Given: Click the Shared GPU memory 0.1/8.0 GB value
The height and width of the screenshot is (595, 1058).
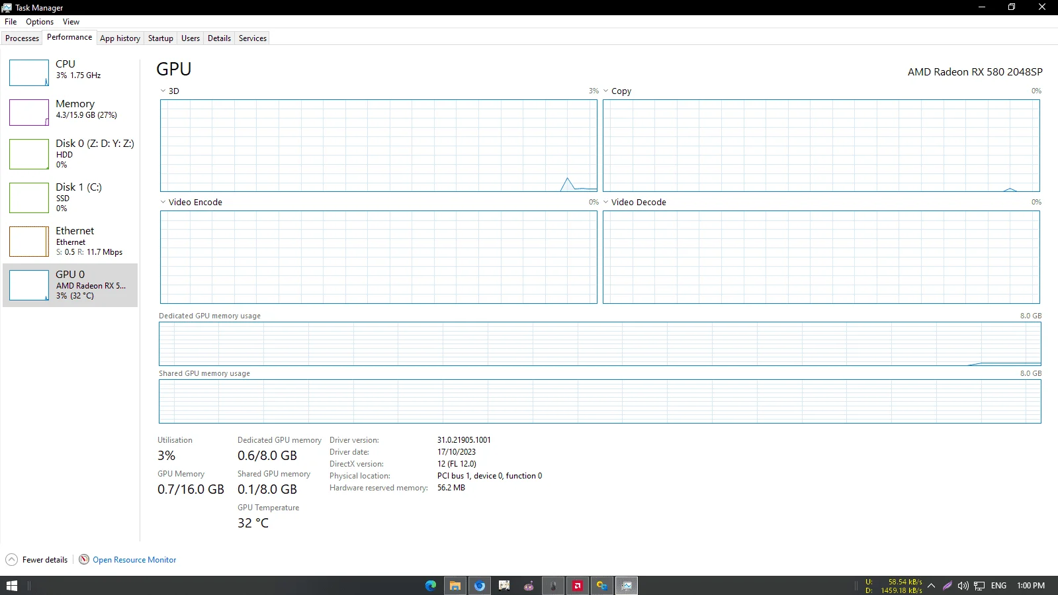Looking at the screenshot, I should [267, 489].
